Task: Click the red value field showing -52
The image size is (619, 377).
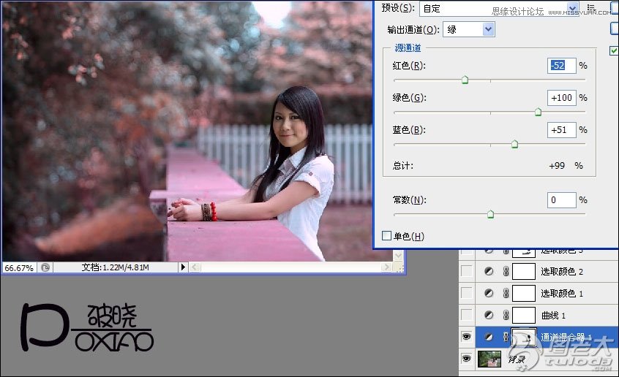Action: click(561, 66)
